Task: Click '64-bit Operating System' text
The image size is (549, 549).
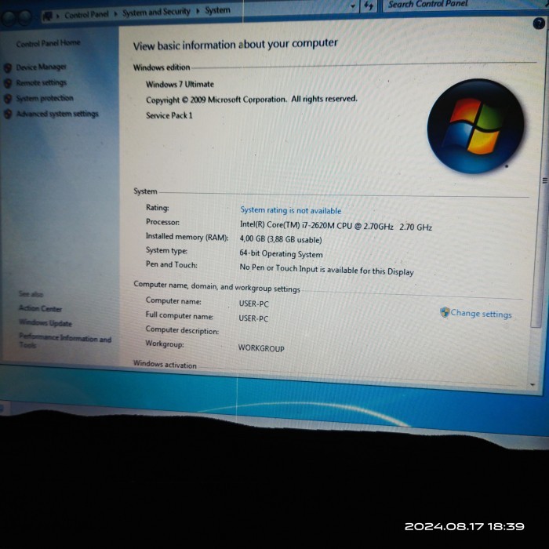Action: point(281,254)
